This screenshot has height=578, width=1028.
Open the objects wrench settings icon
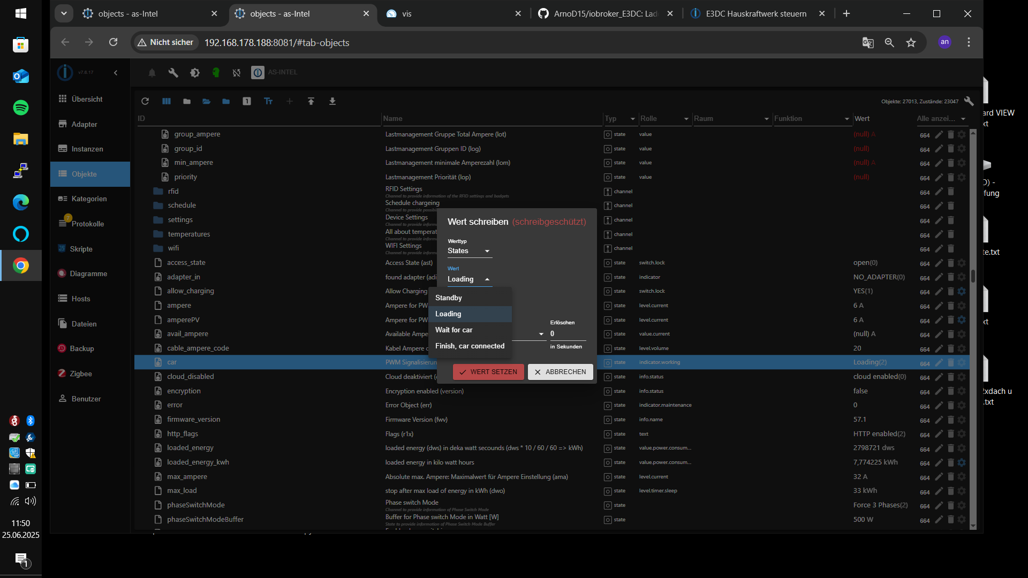click(969, 101)
